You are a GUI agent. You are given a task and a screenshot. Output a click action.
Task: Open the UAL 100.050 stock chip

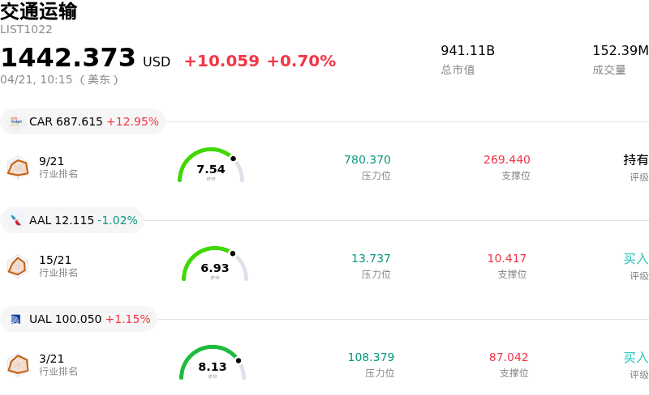pyautogui.click(x=79, y=319)
